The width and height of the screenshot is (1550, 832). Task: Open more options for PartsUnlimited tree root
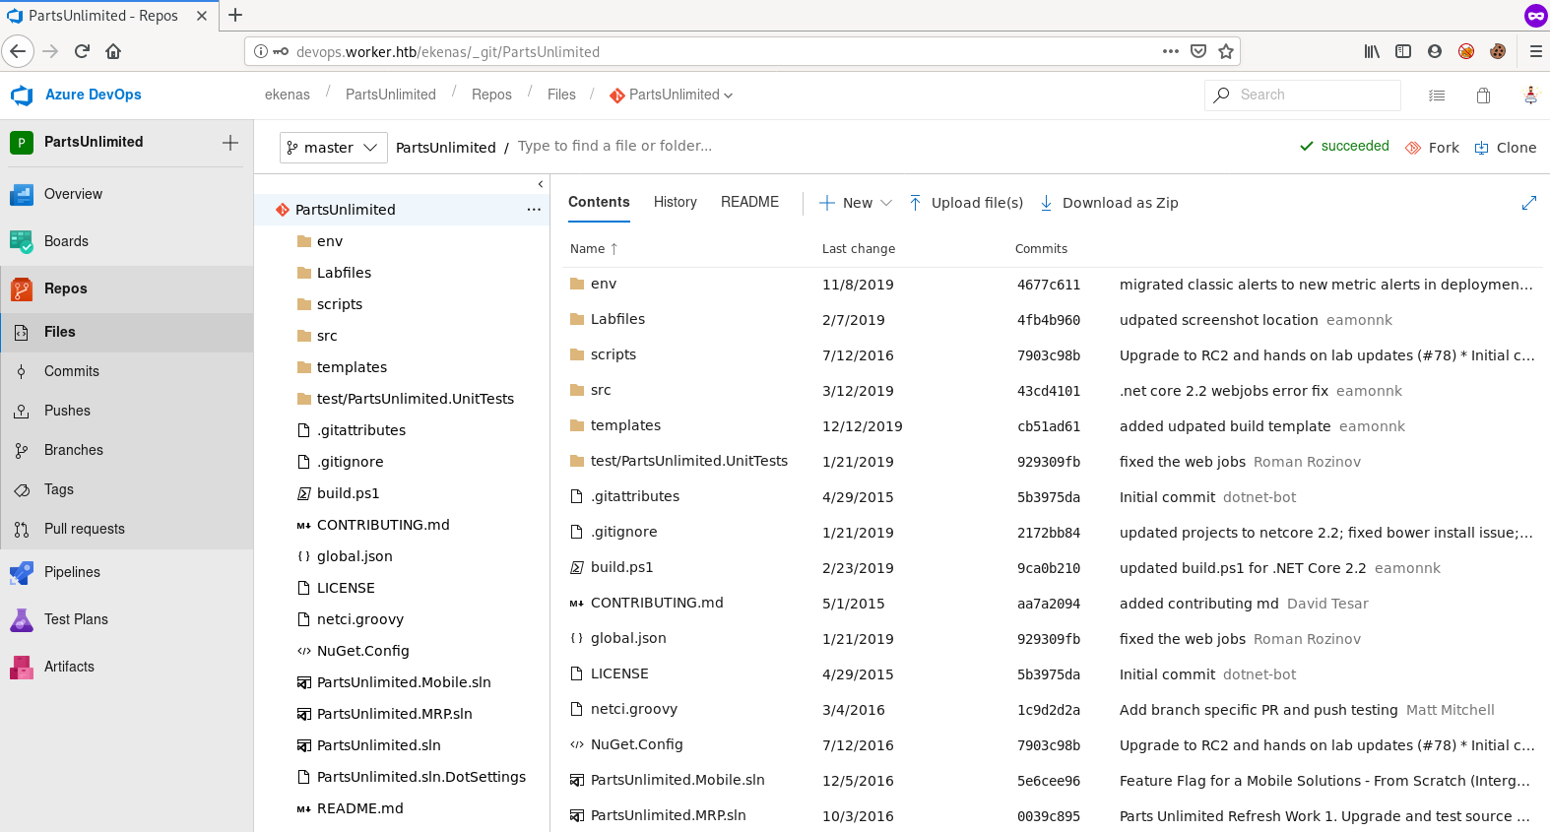(x=534, y=210)
